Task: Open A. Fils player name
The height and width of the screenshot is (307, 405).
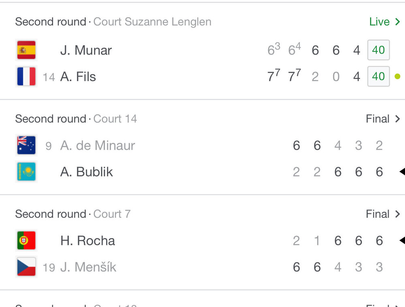Action: (x=78, y=77)
